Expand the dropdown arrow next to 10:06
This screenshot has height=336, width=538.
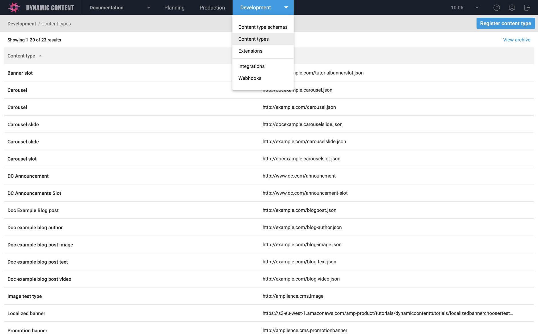476,7
